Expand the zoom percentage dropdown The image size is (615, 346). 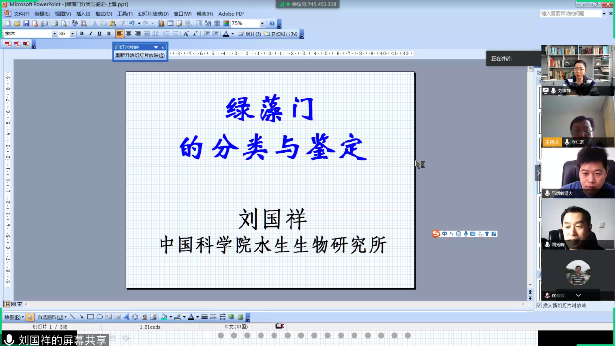point(262,23)
